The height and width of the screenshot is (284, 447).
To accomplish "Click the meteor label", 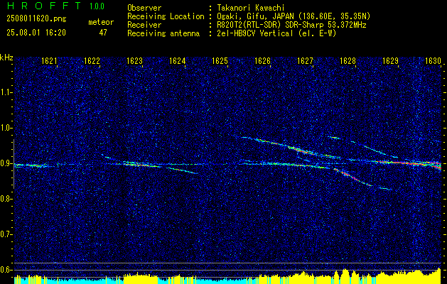I will [101, 22].
